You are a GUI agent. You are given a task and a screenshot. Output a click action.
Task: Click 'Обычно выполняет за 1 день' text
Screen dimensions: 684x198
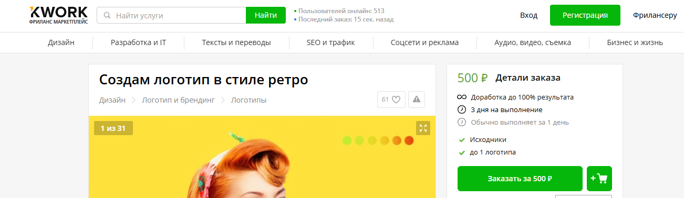(520, 123)
